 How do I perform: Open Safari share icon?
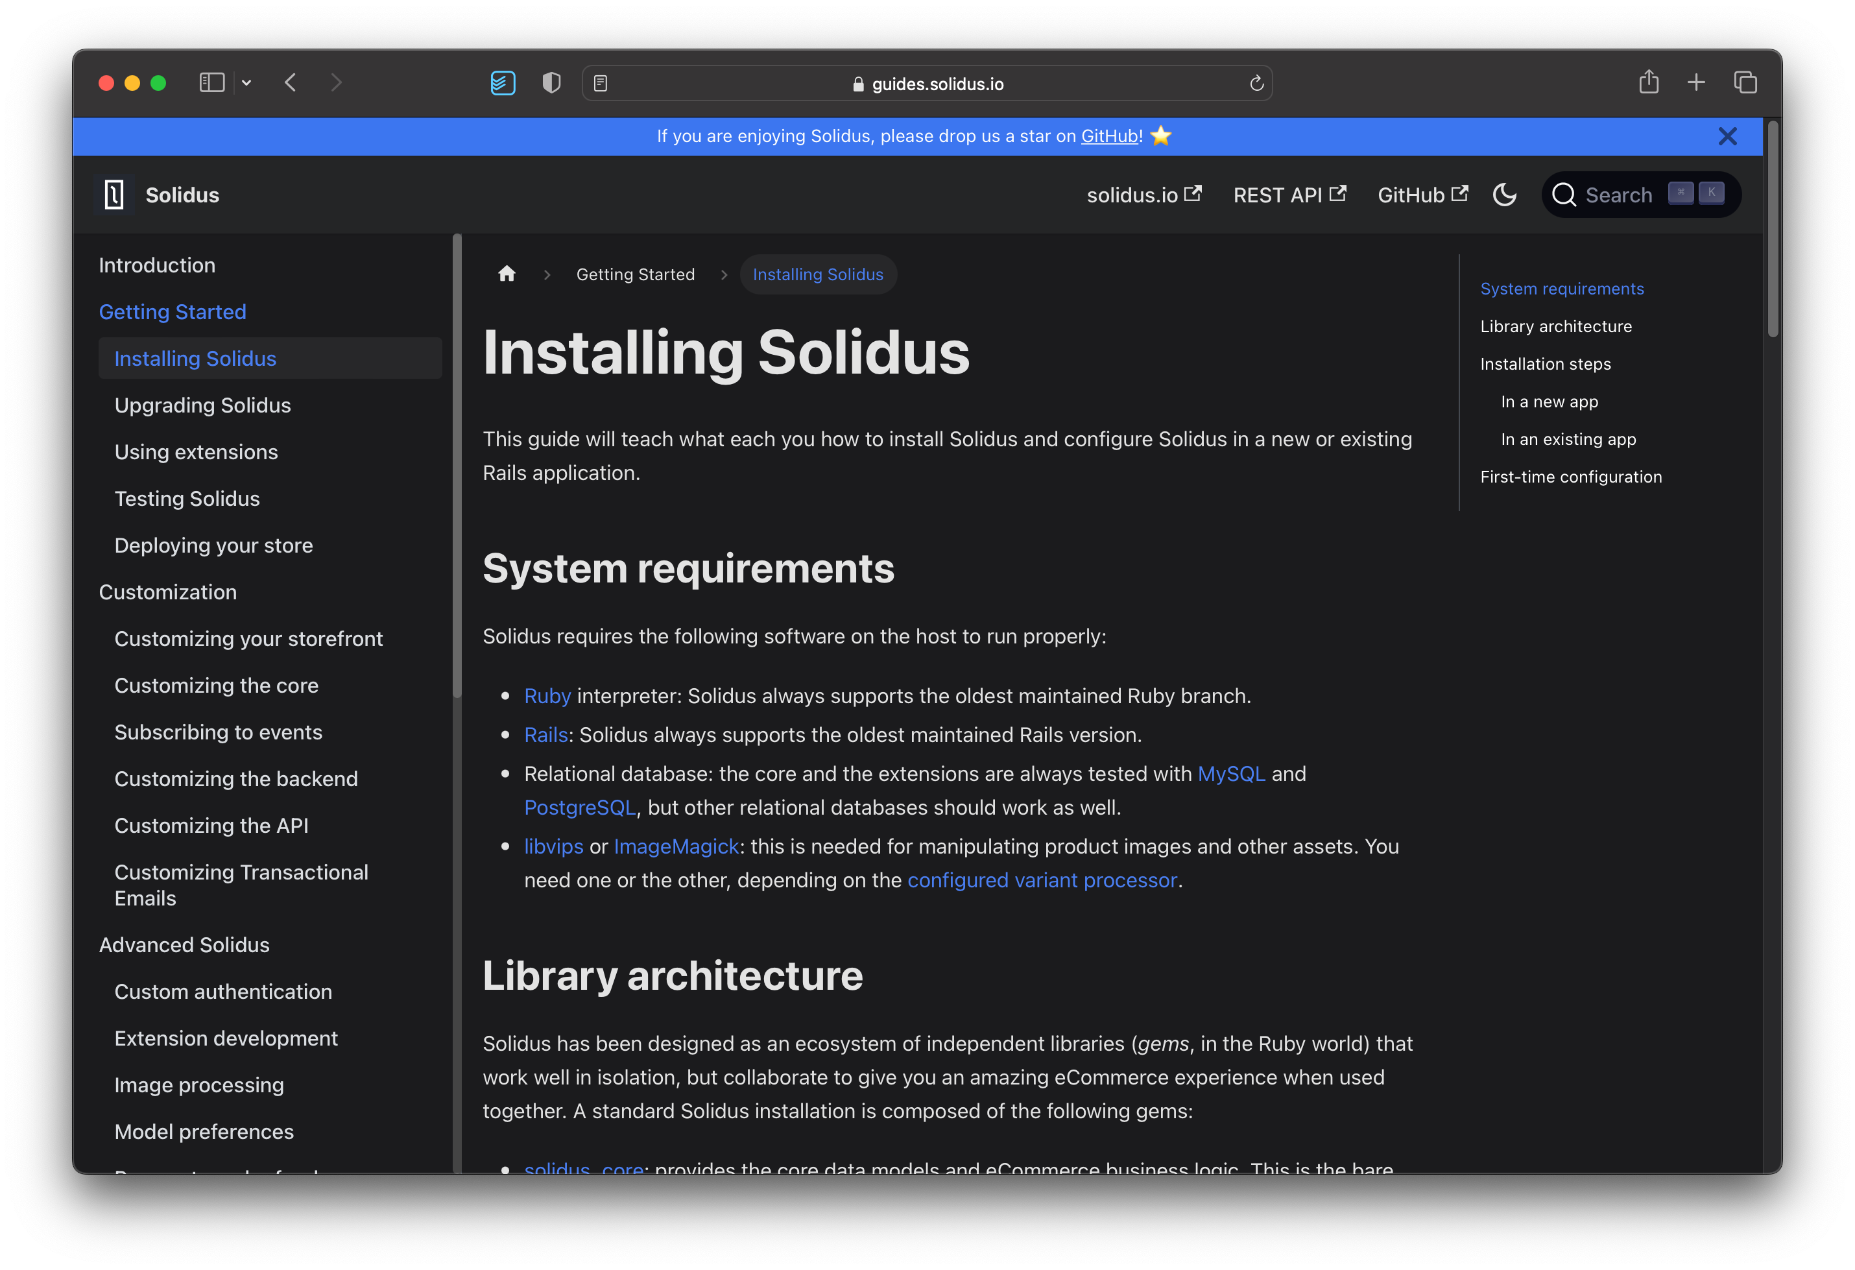point(1648,82)
